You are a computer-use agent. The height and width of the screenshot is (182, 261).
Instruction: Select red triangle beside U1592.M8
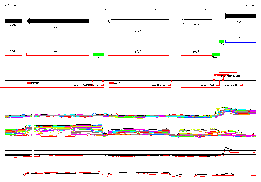[240, 85]
